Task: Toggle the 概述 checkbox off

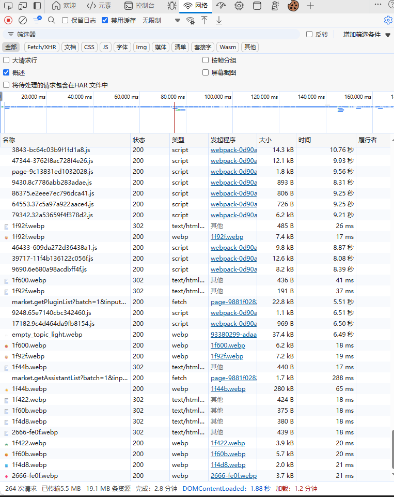Action: pyautogui.click(x=6, y=73)
